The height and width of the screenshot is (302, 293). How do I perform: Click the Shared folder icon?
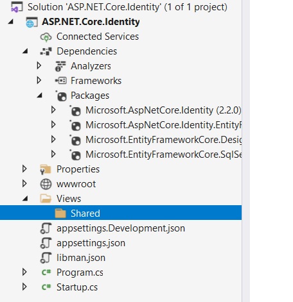pos(60,214)
